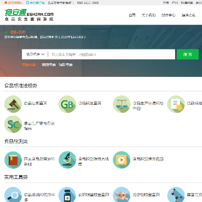
Task: Click the skull and crossbones pollutant icon
Action: (122, 195)
